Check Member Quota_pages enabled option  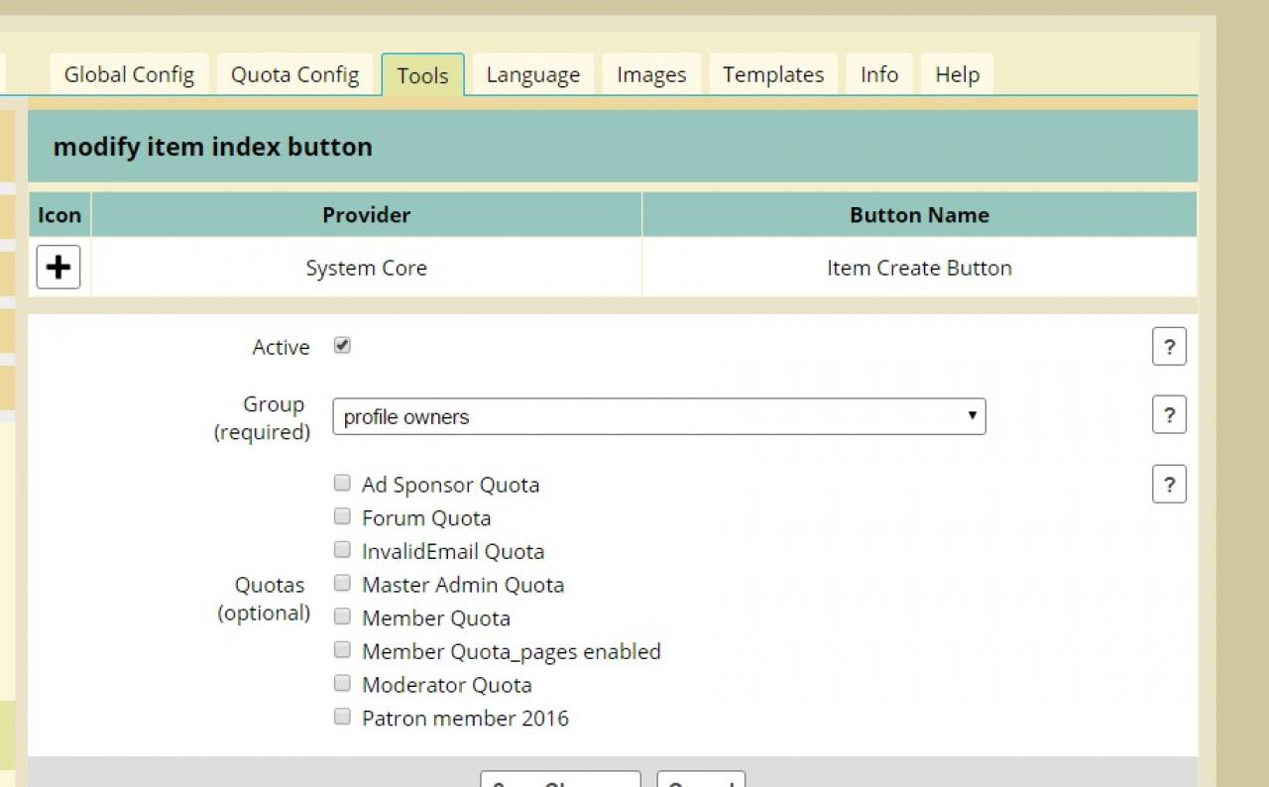[342, 650]
